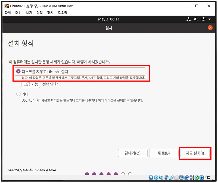Image resolution: width=218 pixels, height=183 pixels.
Task: Minimize the VirtualBox window
Action: coord(185,6)
